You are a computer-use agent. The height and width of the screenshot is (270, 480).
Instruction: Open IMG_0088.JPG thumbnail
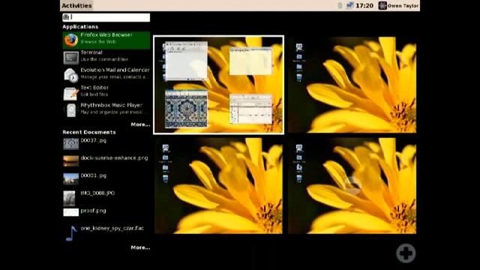69,198
